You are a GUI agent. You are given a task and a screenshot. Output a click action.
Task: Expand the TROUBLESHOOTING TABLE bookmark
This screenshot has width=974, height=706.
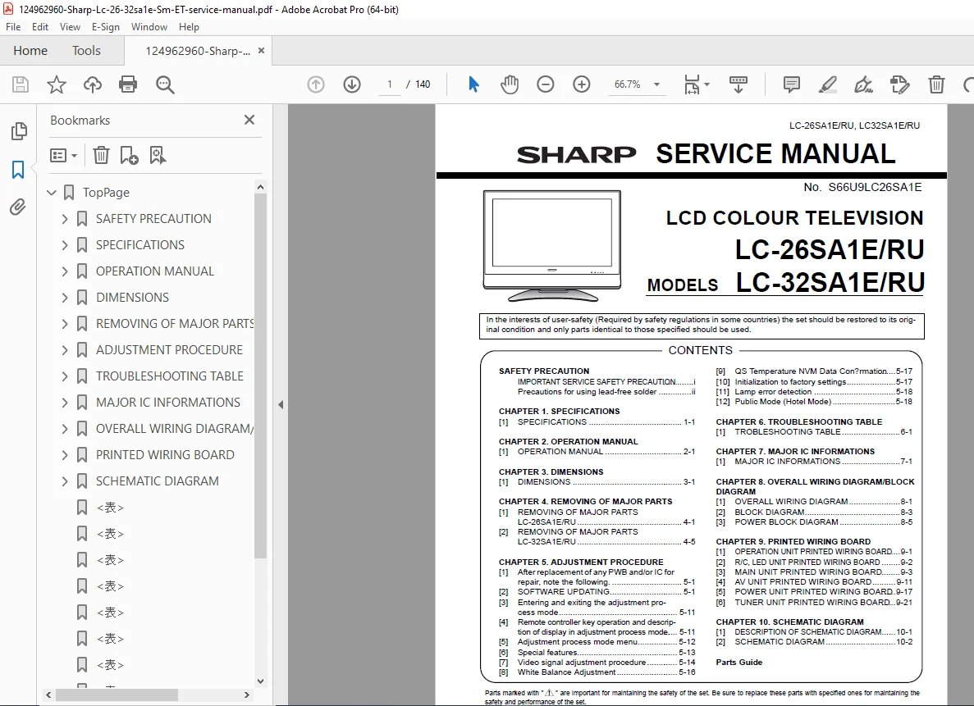(65, 376)
